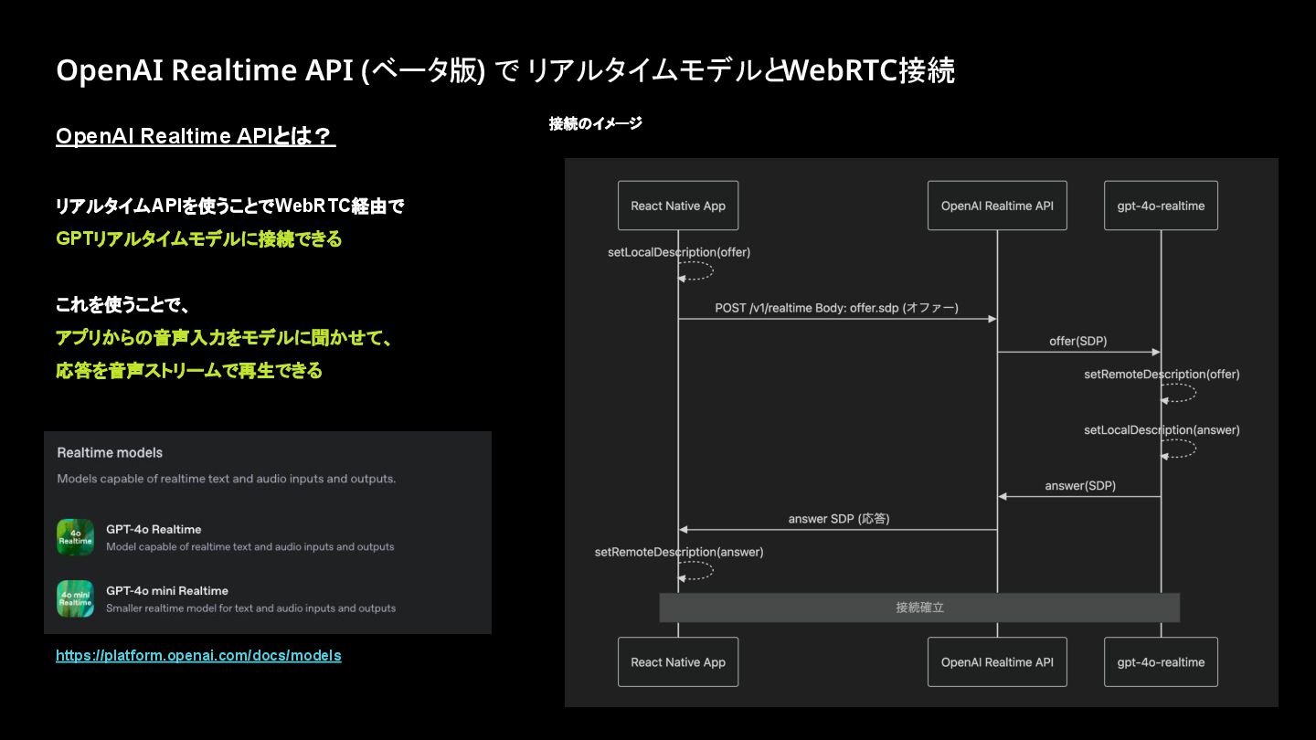Image resolution: width=1316 pixels, height=740 pixels.
Task: Click the 'POST /v1/realtime Body: offer.sdp' message
Action: pyautogui.click(x=837, y=308)
